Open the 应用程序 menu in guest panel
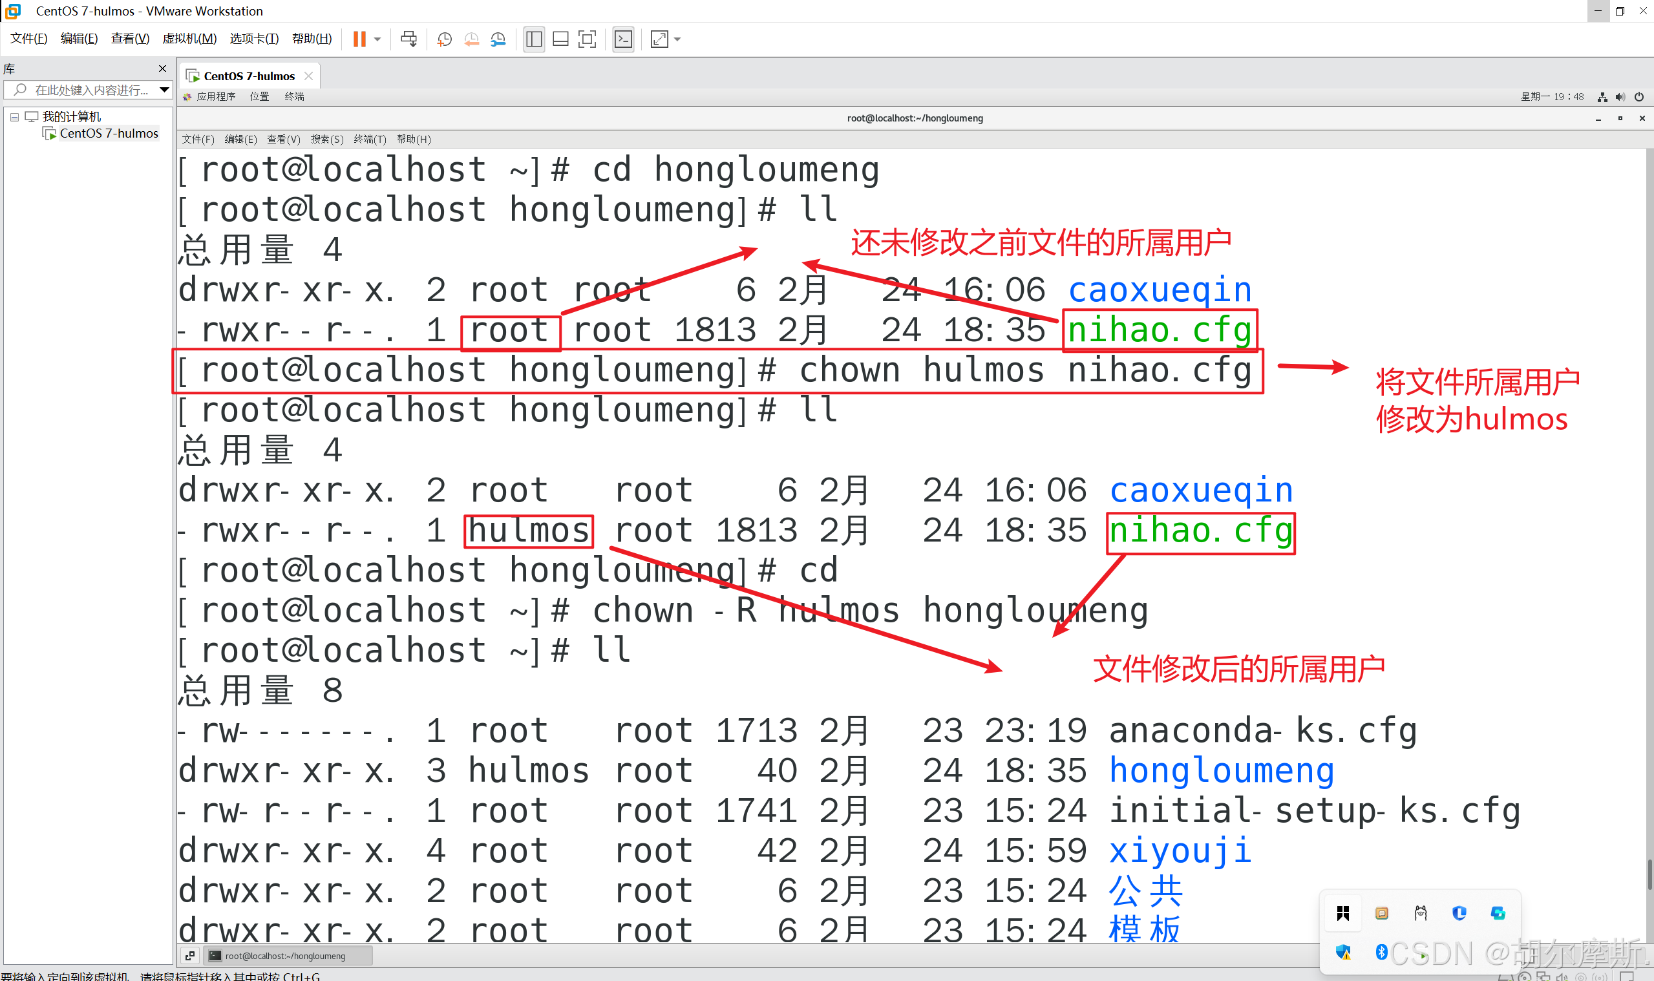 pyautogui.click(x=215, y=96)
